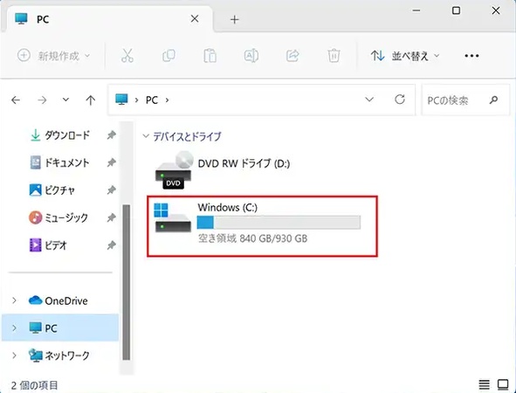Open ミュージック in sidebar
The width and height of the screenshot is (516, 393).
58,217
